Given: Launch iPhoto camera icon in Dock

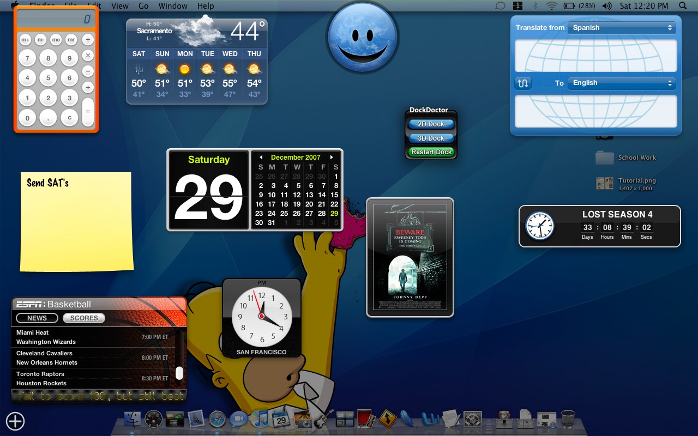Looking at the screenshot, I should coord(302,419).
